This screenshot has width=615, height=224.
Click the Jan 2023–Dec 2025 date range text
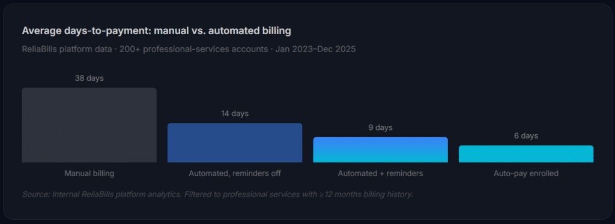[x=315, y=50]
